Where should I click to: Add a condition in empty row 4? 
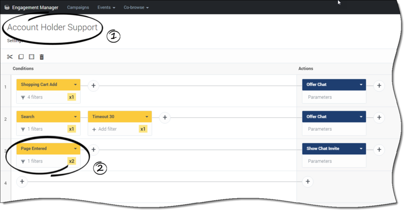click(x=21, y=181)
